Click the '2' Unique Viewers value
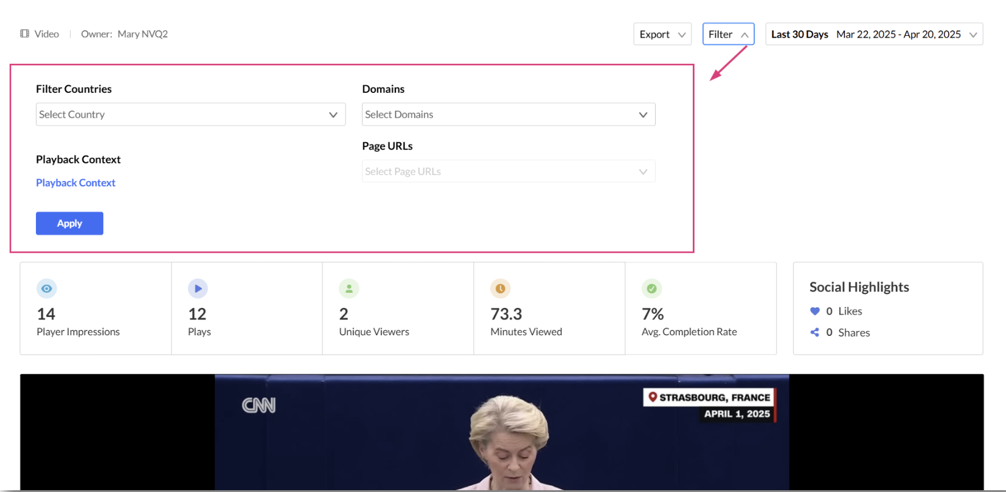 point(344,314)
